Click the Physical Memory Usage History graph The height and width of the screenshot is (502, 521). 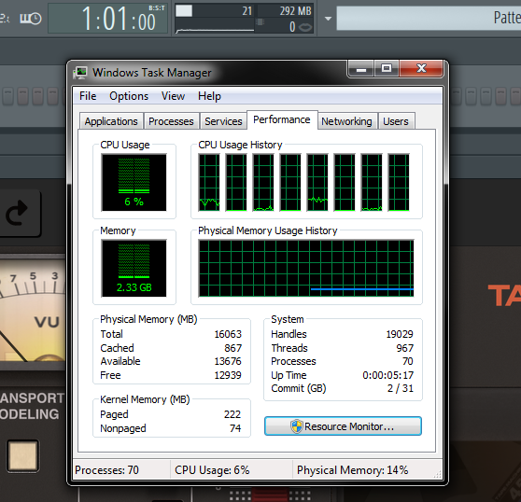(x=306, y=268)
